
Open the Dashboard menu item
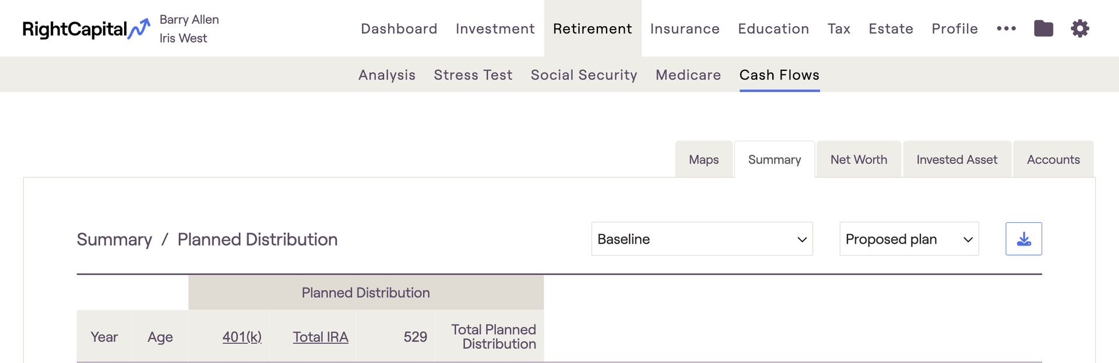(x=399, y=29)
